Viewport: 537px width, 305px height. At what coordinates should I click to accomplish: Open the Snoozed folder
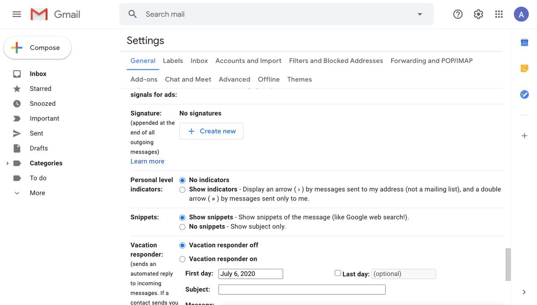point(43,104)
